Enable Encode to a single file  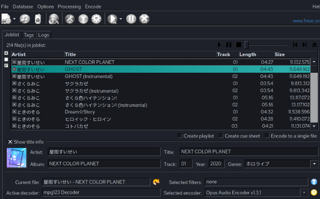(x=267, y=136)
